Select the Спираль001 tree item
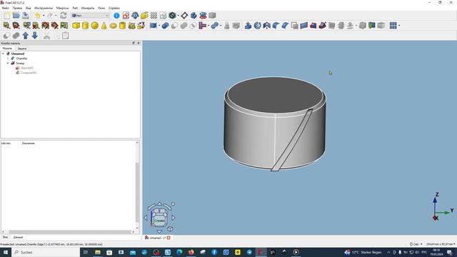This screenshot has width=457, height=257. pyautogui.click(x=29, y=73)
